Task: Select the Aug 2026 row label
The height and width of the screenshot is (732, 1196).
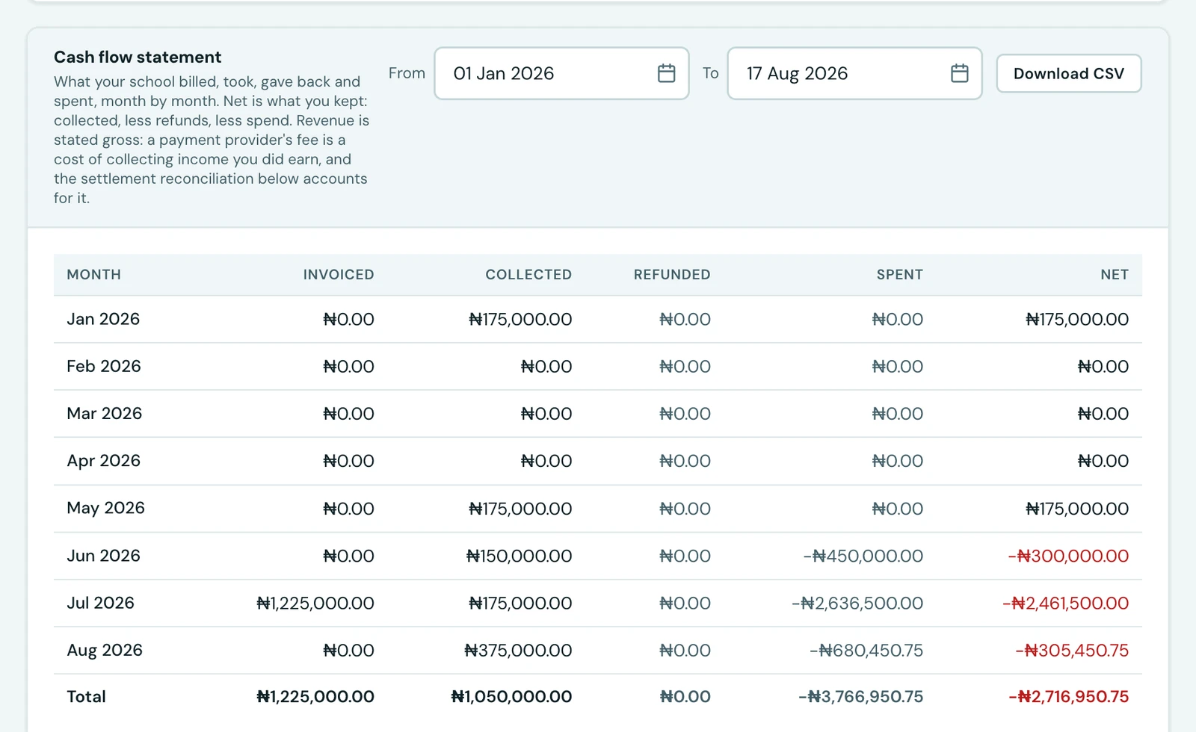Action: pos(105,650)
